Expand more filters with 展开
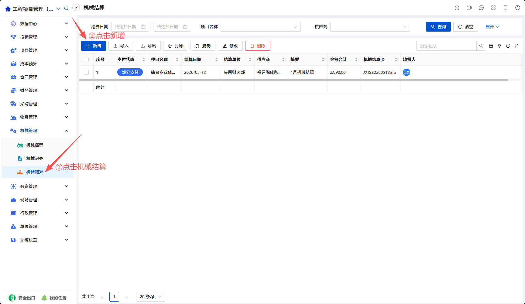Image resolution: width=525 pixels, height=304 pixels. [x=492, y=27]
